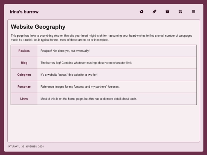207x155 pixels.
Task: Visit the Colophon page link
Action: (x=24, y=75)
